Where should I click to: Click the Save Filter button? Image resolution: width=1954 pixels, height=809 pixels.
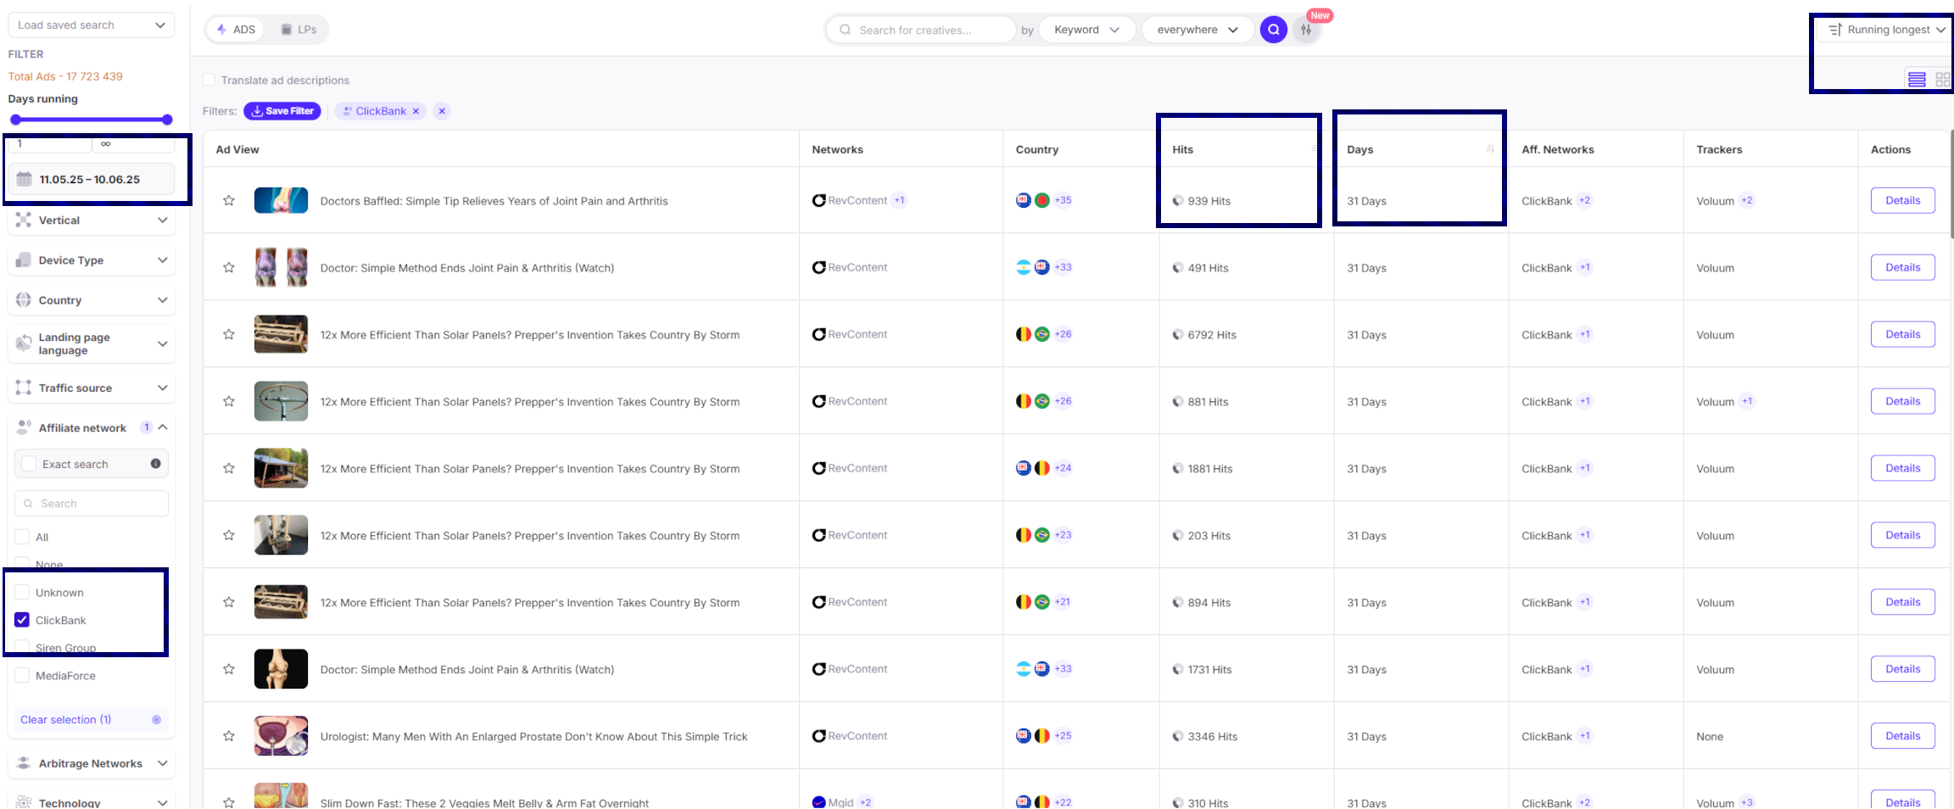282,111
